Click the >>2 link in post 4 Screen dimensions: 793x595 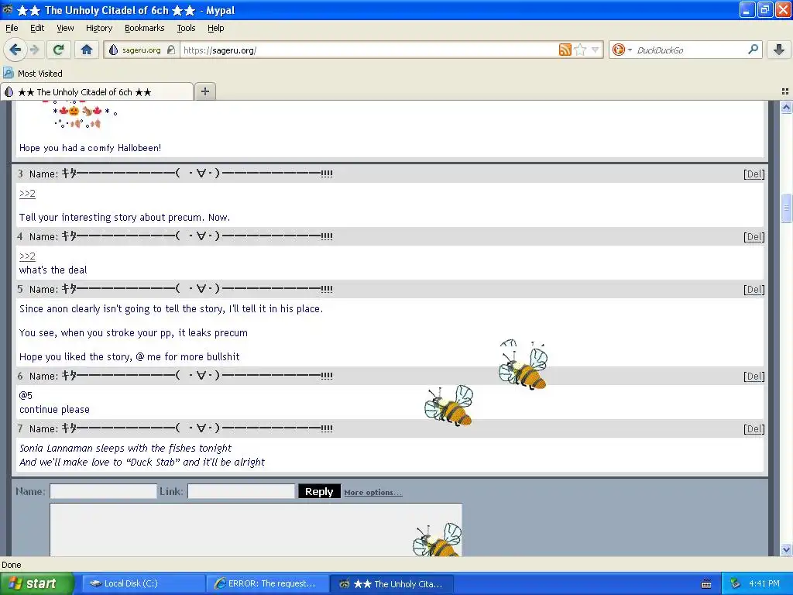click(27, 256)
